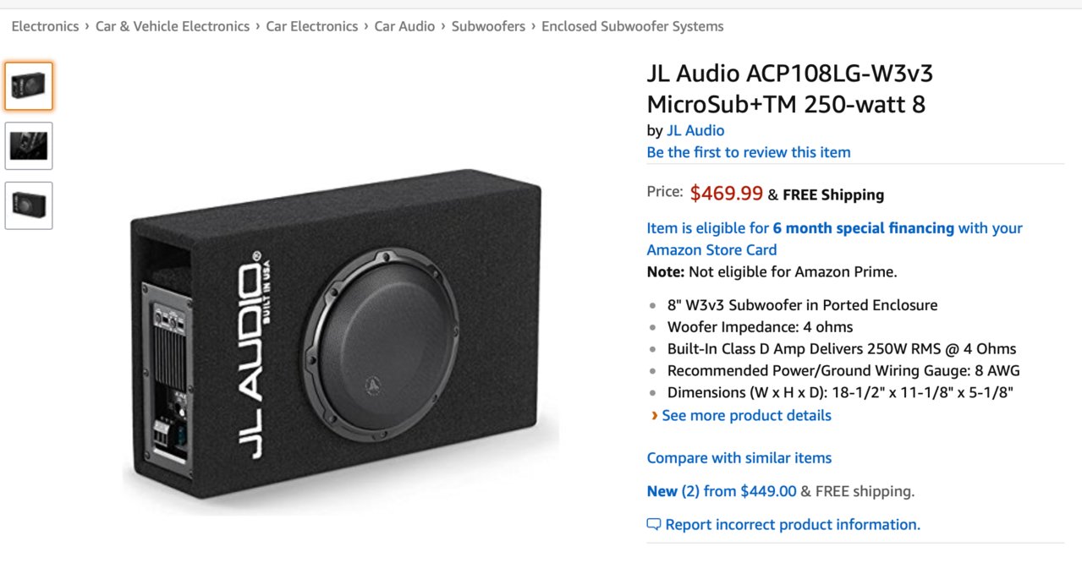
Task: Select the first product thumbnail image
Action: point(29,86)
